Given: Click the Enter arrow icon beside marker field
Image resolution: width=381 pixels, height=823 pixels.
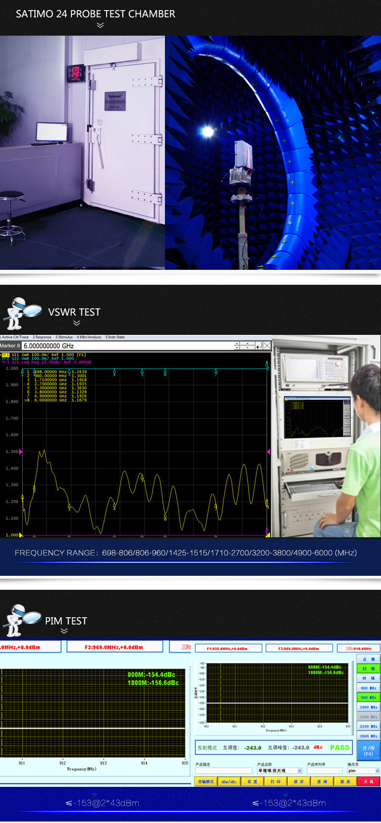Looking at the screenshot, I should pyautogui.click(x=259, y=345).
